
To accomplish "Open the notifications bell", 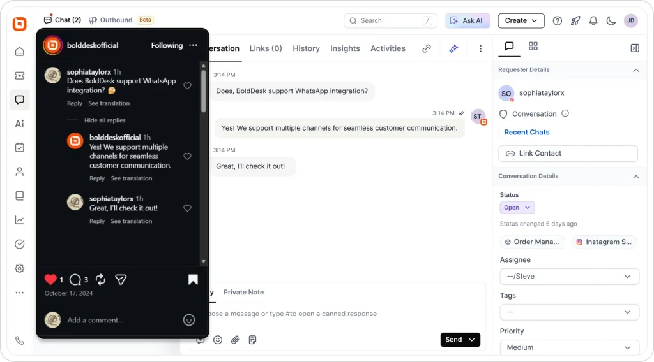I will 593,21.
